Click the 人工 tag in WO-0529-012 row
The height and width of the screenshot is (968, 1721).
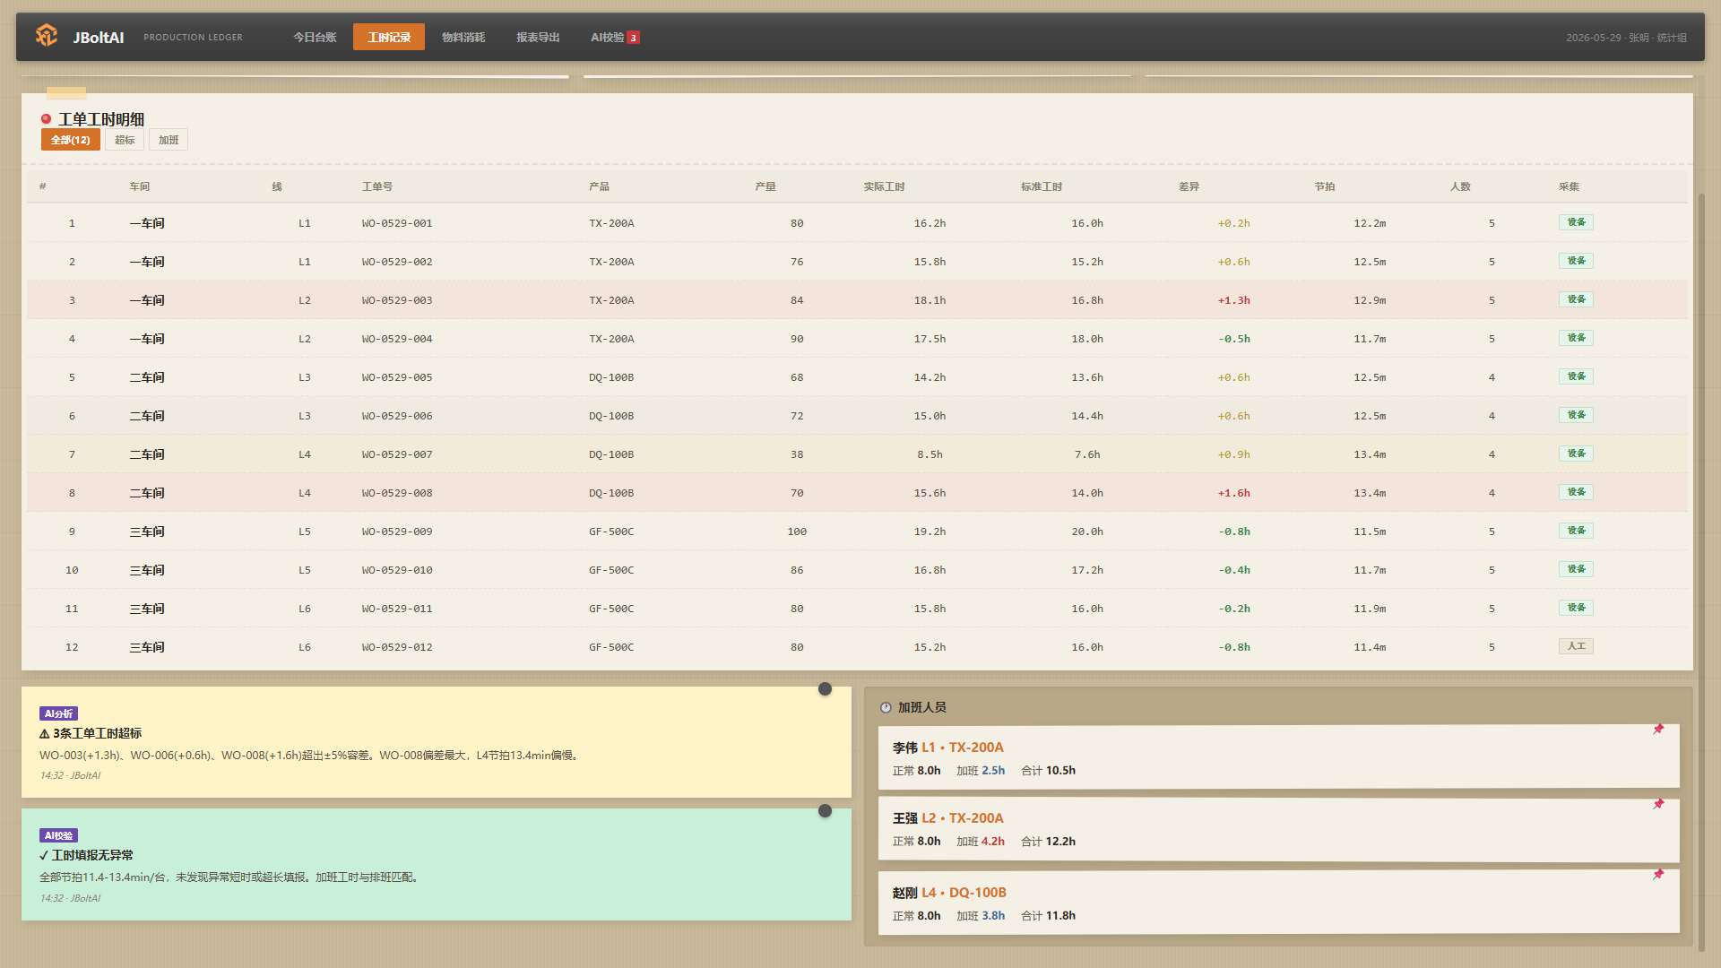(1576, 646)
